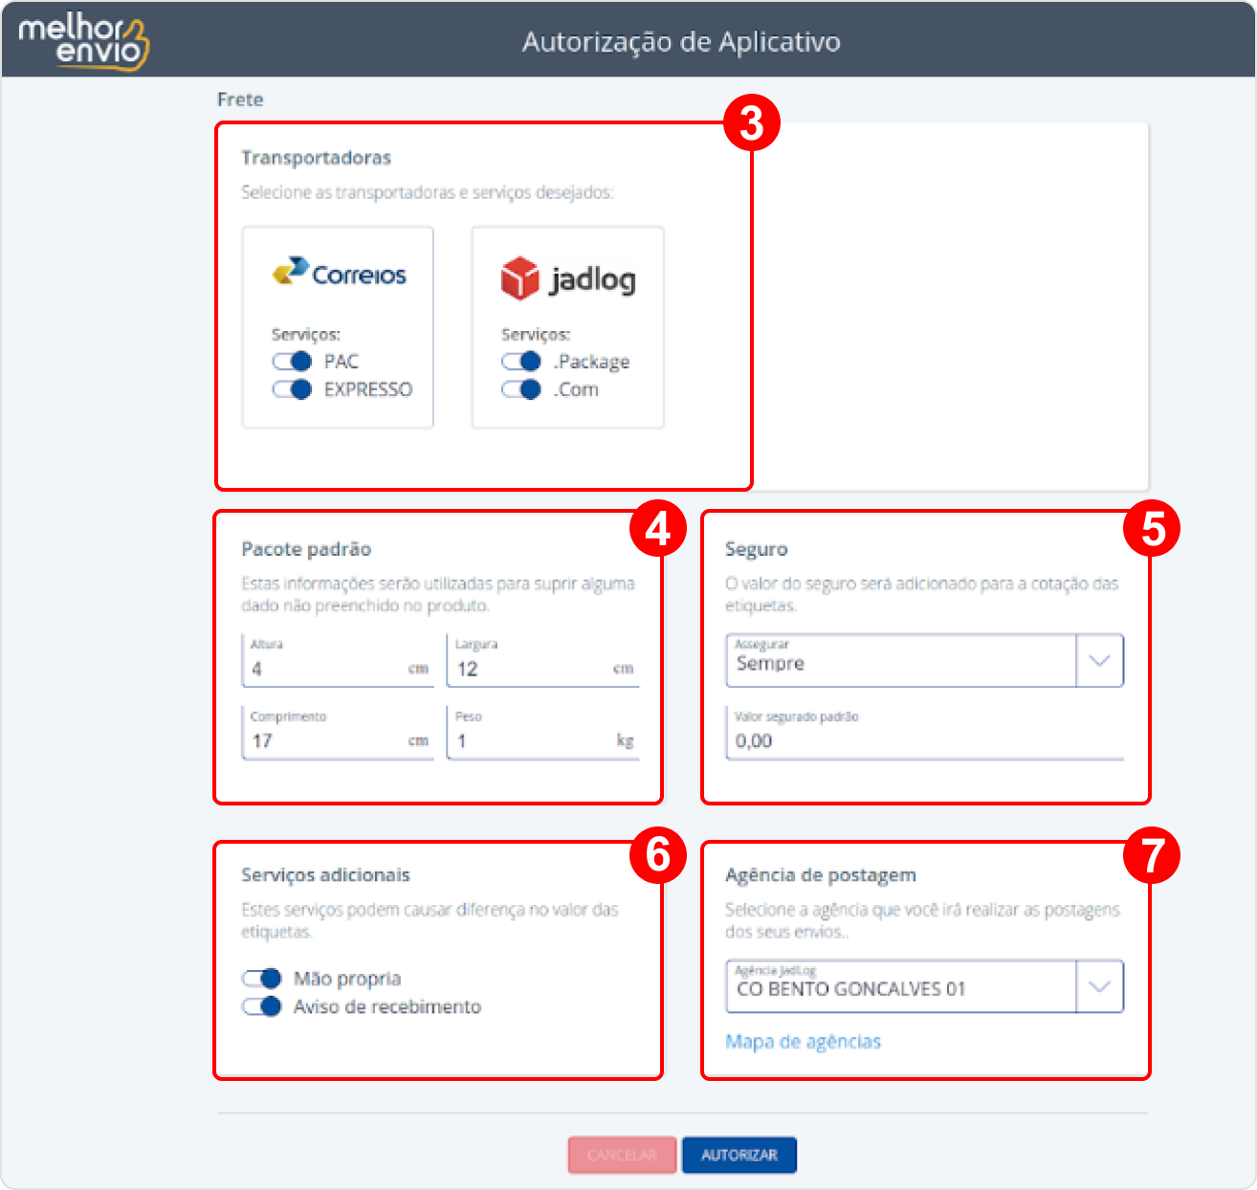Open the Mapa de agências link

[x=803, y=1042]
